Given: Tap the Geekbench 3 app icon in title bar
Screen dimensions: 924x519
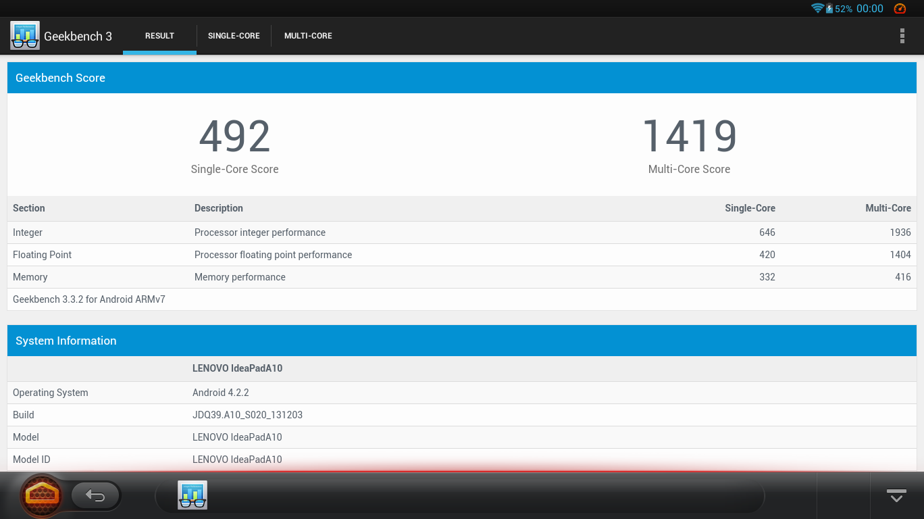Looking at the screenshot, I should pyautogui.click(x=25, y=36).
